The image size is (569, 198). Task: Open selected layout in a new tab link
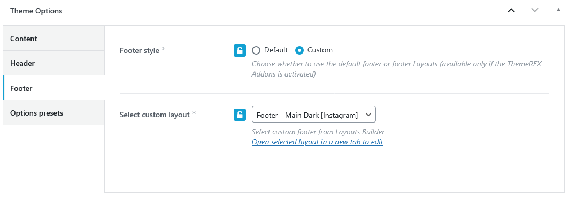[317, 142]
